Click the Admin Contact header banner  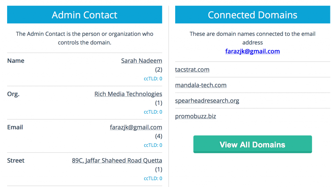84,14
